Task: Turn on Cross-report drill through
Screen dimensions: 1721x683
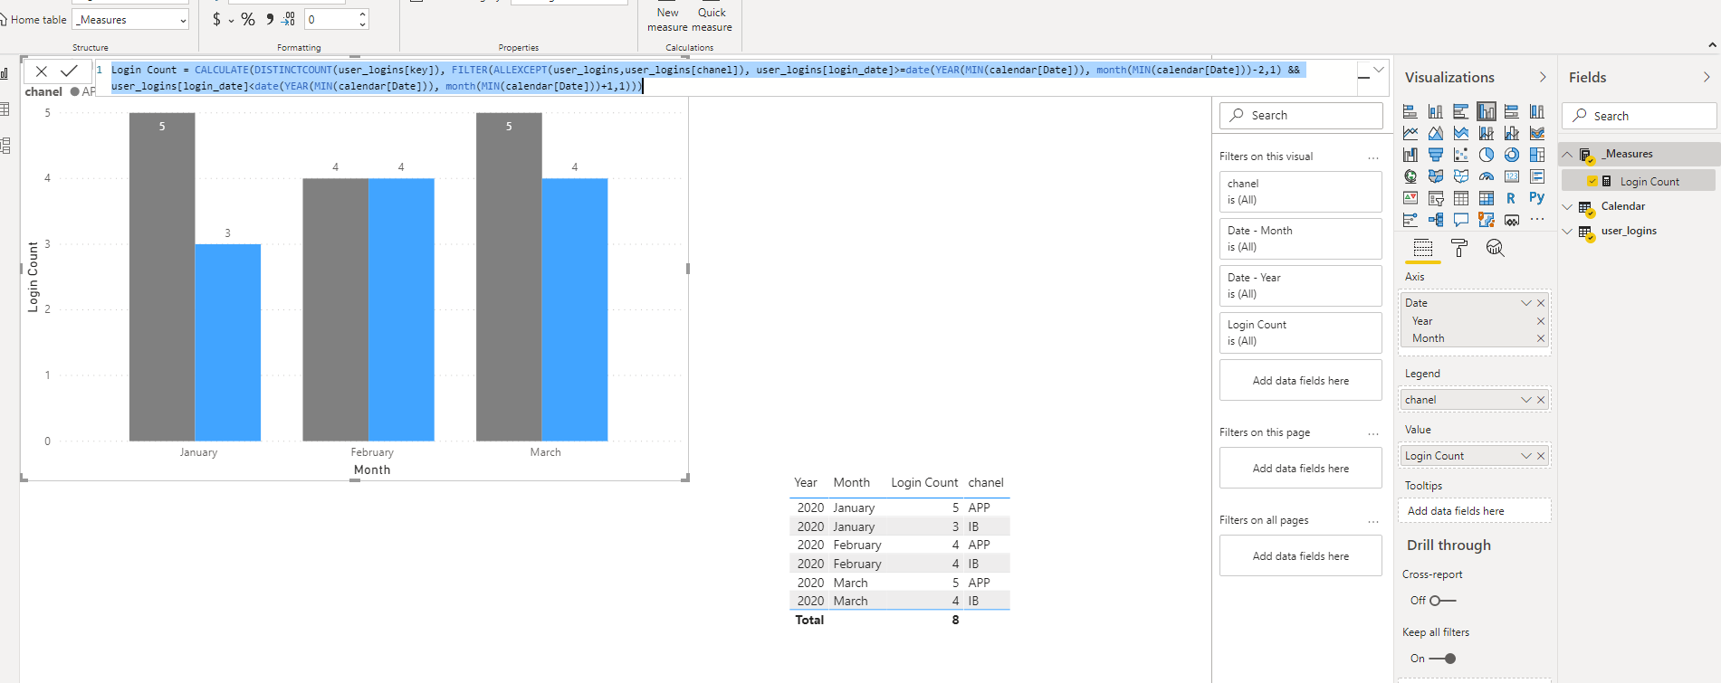Action: point(1442,601)
